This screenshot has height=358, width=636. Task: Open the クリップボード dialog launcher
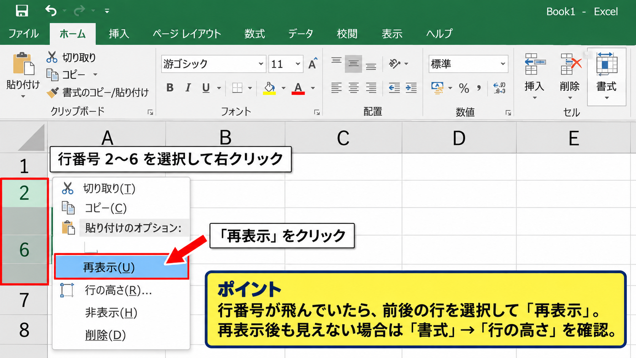tap(151, 112)
